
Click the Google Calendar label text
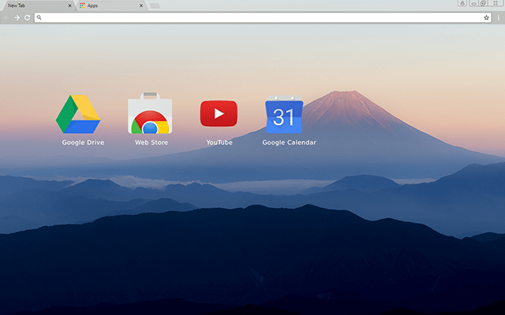pyautogui.click(x=289, y=143)
